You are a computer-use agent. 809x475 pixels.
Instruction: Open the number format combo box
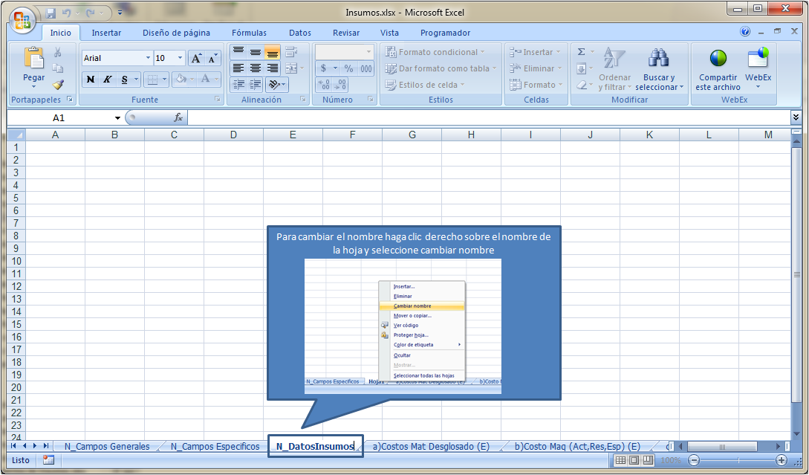[344, 51]
